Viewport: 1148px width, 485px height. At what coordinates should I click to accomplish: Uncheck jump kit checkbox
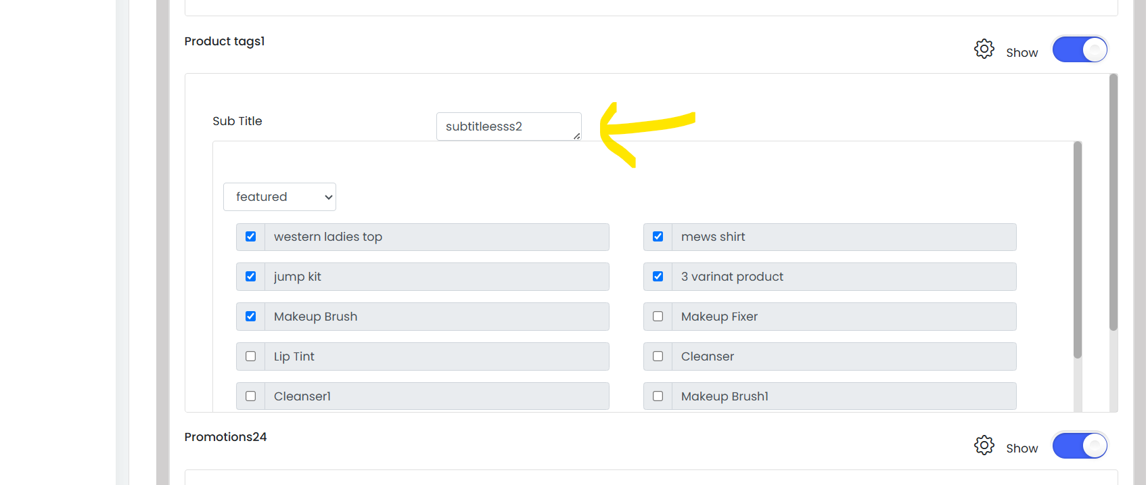click(250, 277)
